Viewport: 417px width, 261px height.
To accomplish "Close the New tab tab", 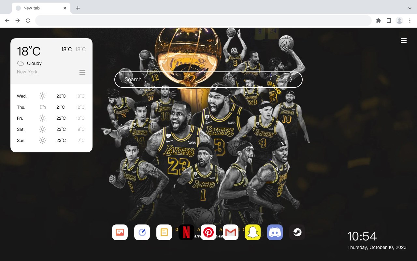I will [65, 8].
